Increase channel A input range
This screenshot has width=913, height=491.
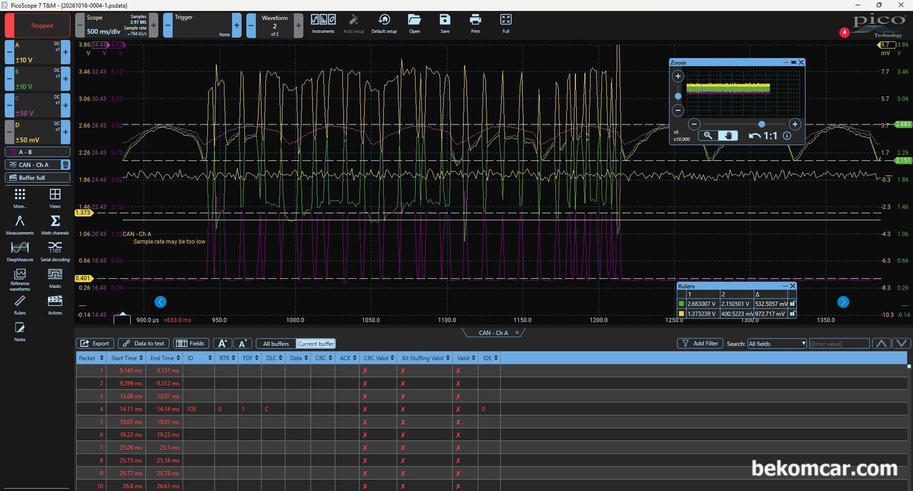(x=65, y=52)
